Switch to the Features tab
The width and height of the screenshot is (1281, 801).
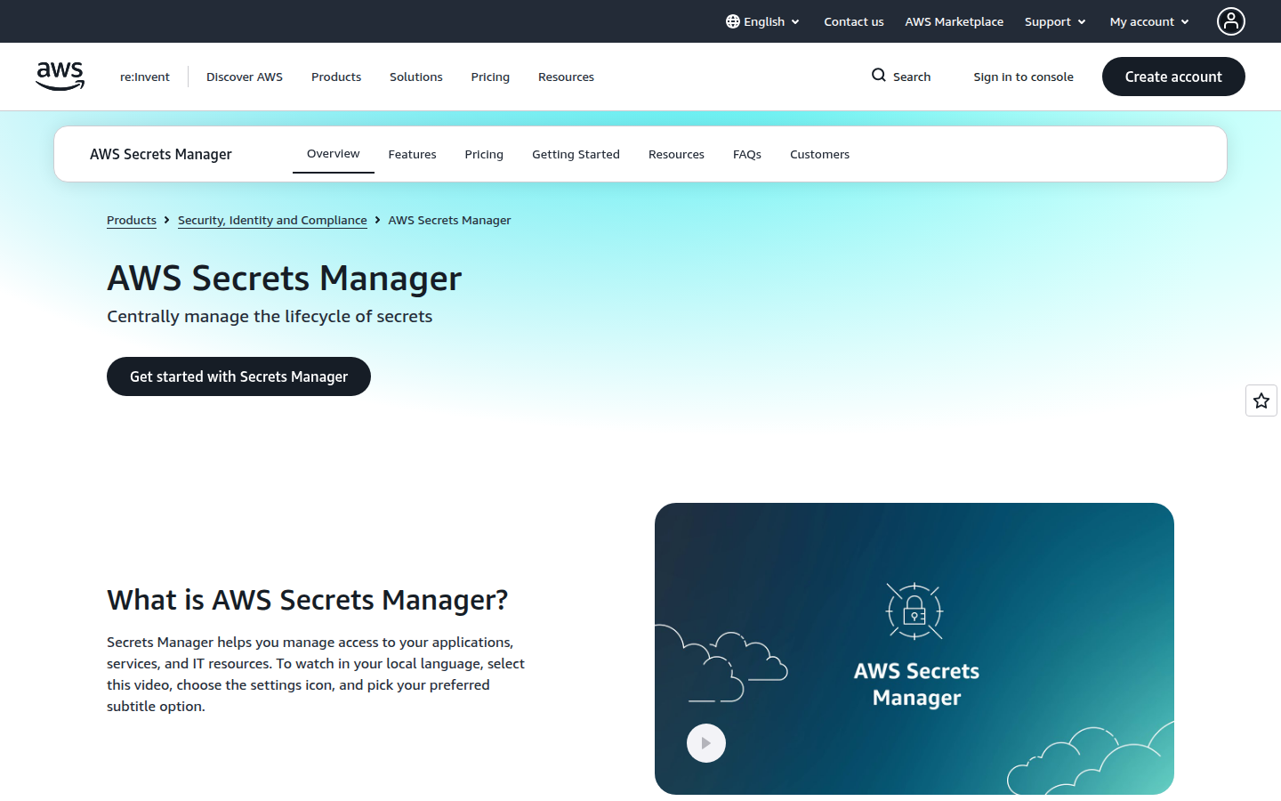(x=413, y=154)
